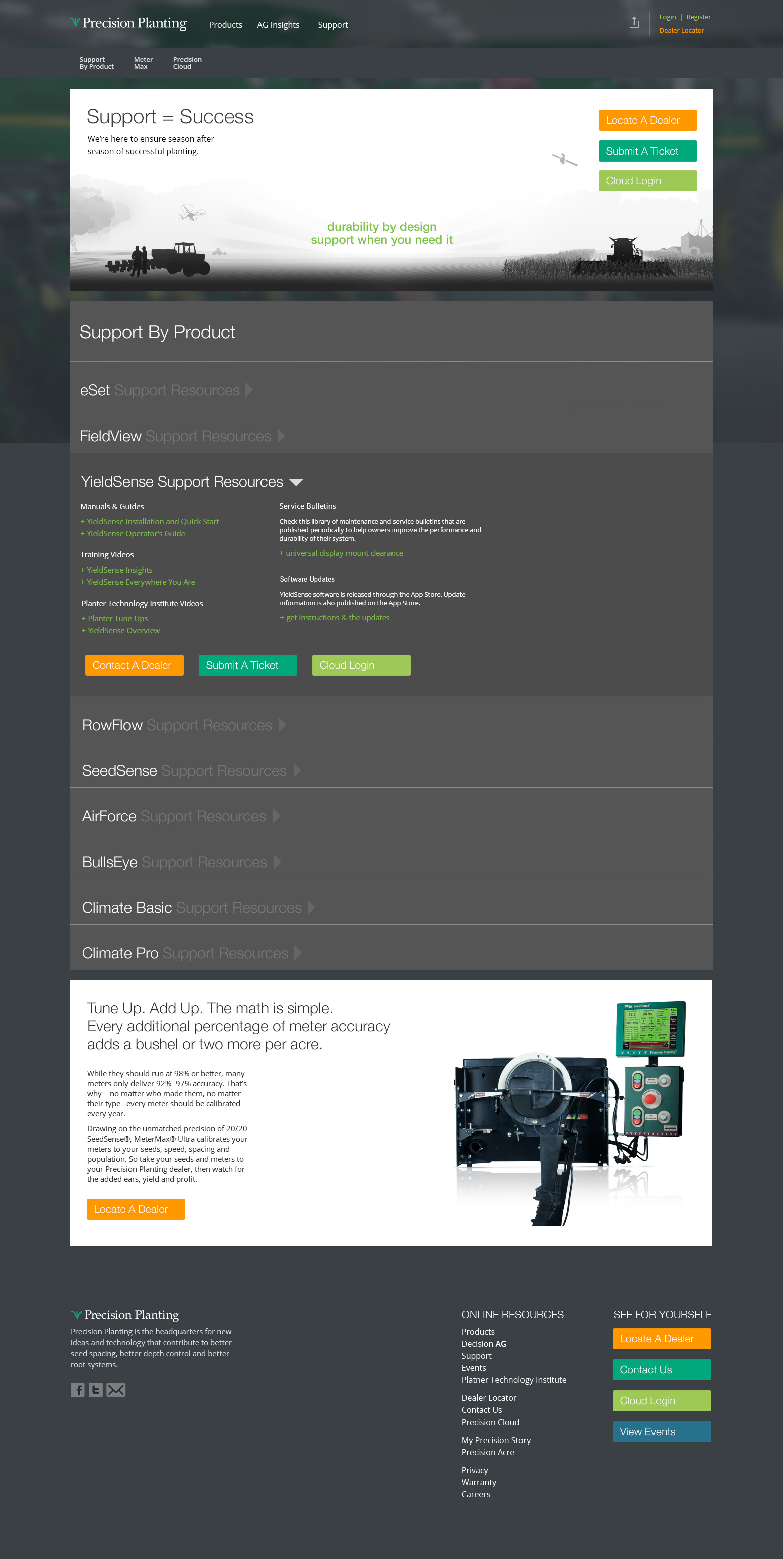The image size is (783, 1559).
Task: Expand Climate Pro Support Resources section
Action: point(191,952)
